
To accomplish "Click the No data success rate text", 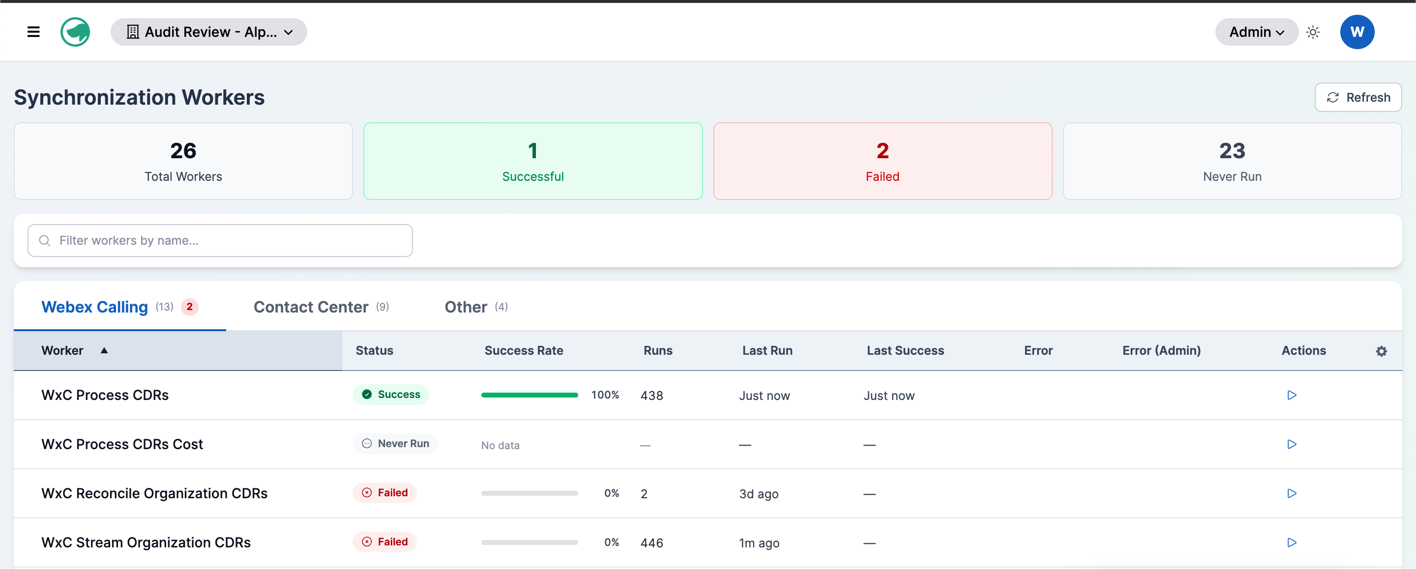I will point(500,445).
